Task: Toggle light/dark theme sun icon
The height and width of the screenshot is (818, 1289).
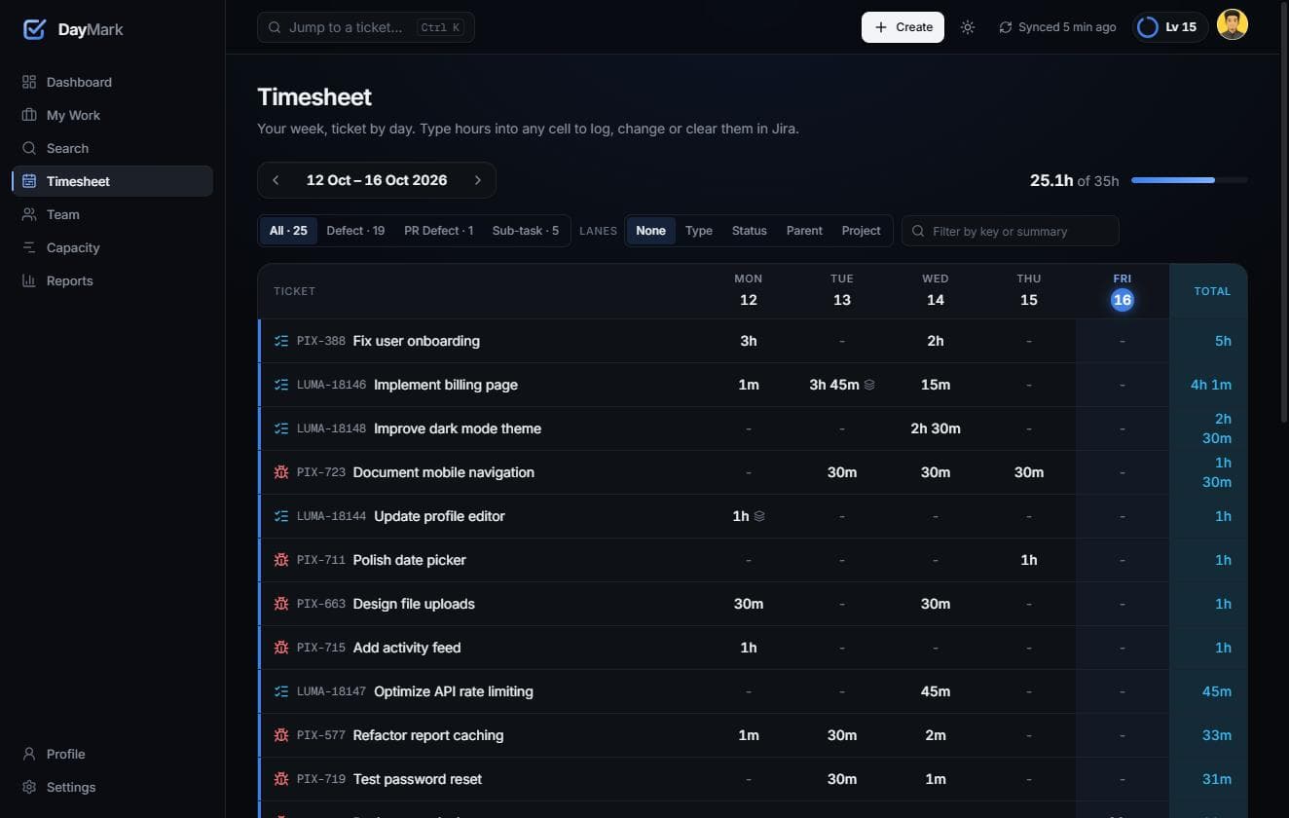Action: pyautogui.click(x=967, y=27)
